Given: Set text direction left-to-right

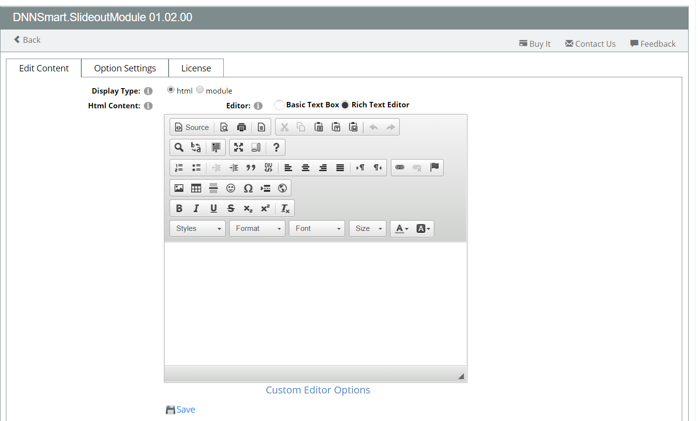Looking at the screenshot, I should click(360, 167).
